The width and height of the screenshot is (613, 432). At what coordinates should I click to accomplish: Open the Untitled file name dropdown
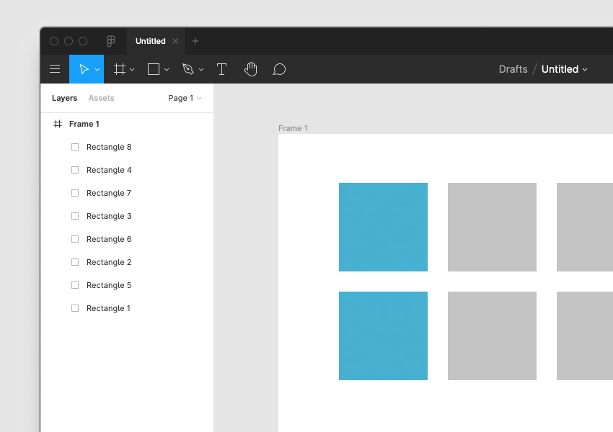coord(585,69)
